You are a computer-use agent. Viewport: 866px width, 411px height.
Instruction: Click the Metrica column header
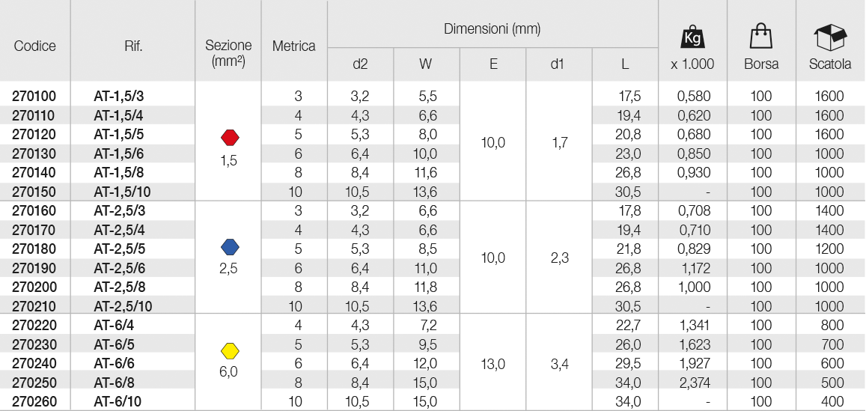(x=294, y=46)
